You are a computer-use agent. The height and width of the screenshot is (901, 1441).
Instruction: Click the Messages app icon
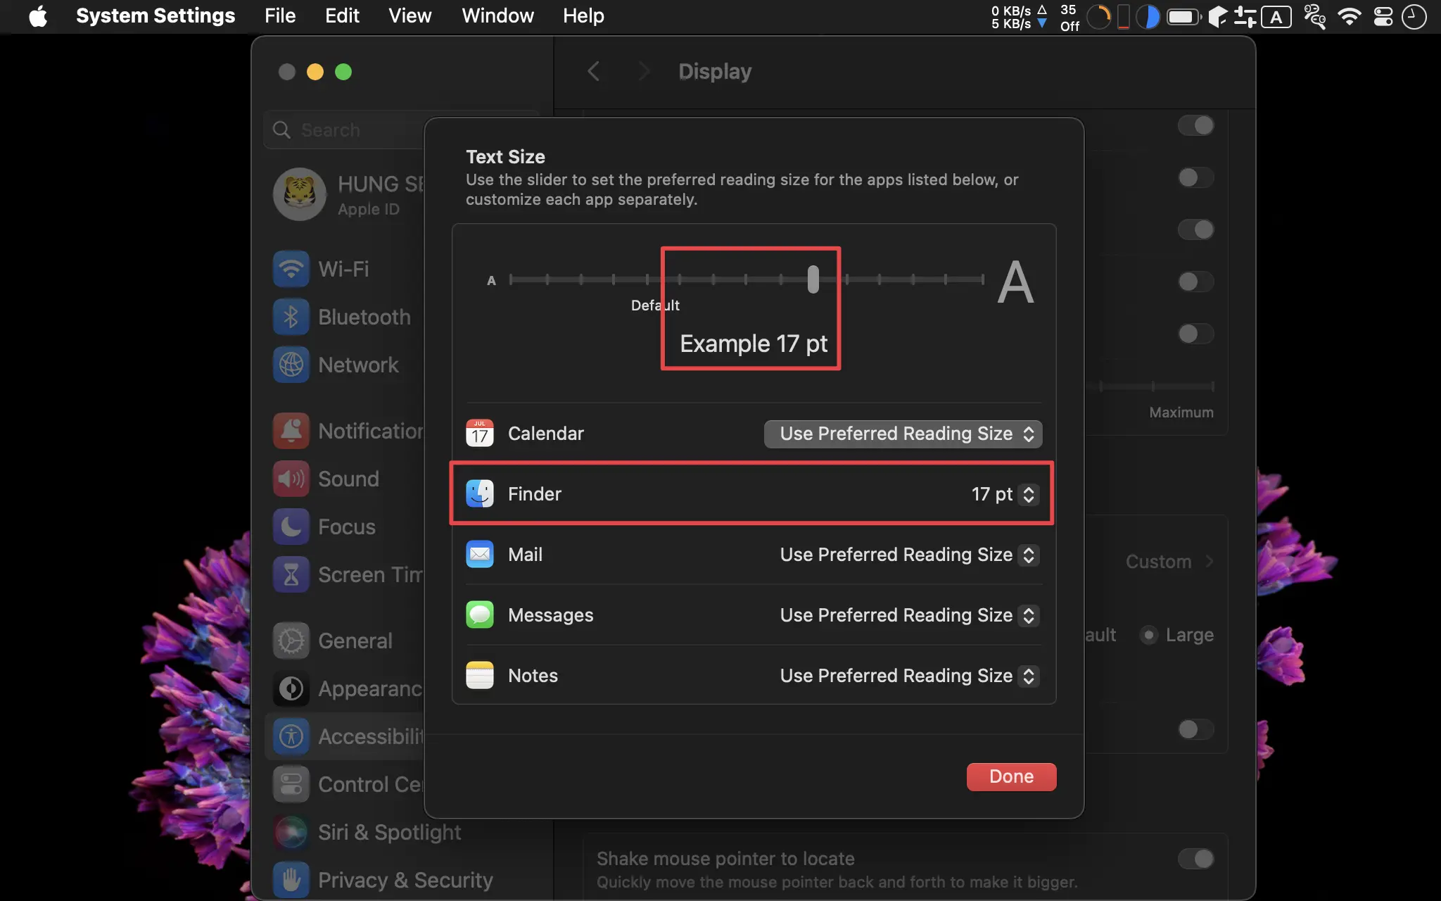(x=480, y=615)
